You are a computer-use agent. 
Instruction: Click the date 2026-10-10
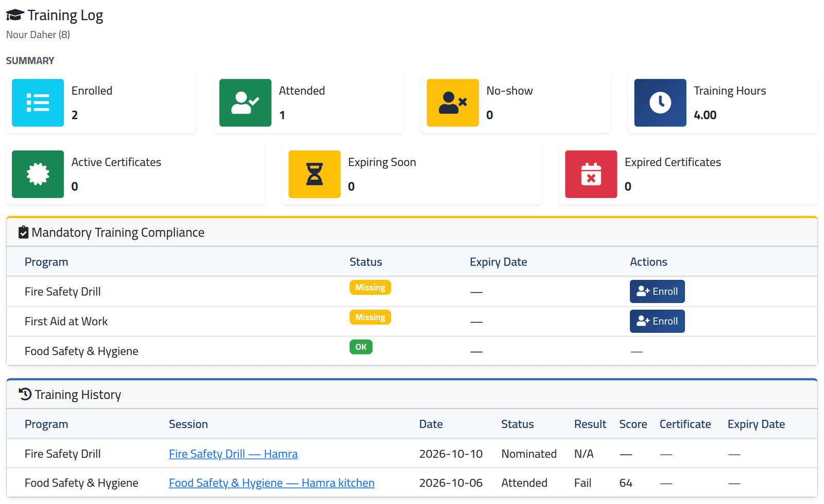point(451,453)
